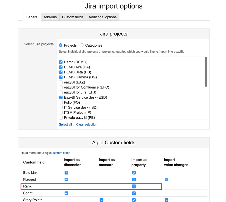Check the Private eazyBI (PE) project
This screenshot has height=202, width=226.
click(x=61, y=118)
